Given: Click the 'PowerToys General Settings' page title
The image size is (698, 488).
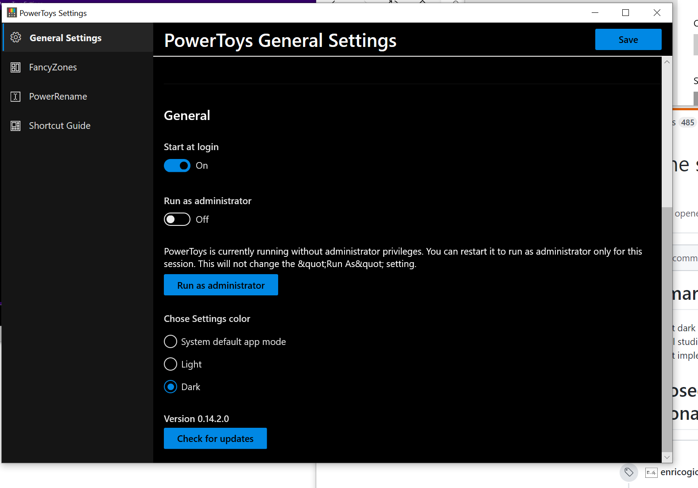Looking at the screenshot, I should point(280,41).
